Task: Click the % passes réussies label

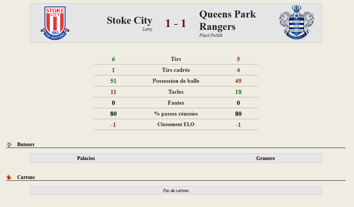Action: (176, 114)
